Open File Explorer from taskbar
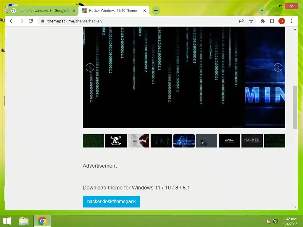The image size is (303, 227). pos(24,221)
